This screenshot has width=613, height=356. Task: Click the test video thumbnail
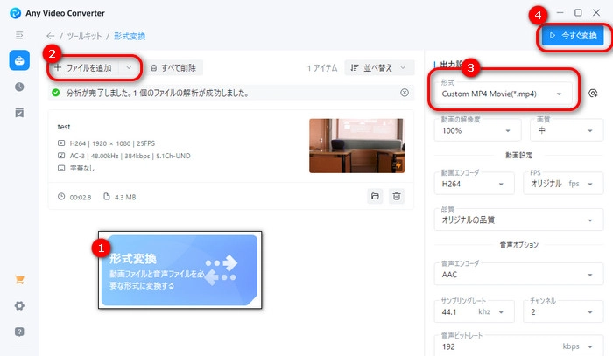coord(356,145)
